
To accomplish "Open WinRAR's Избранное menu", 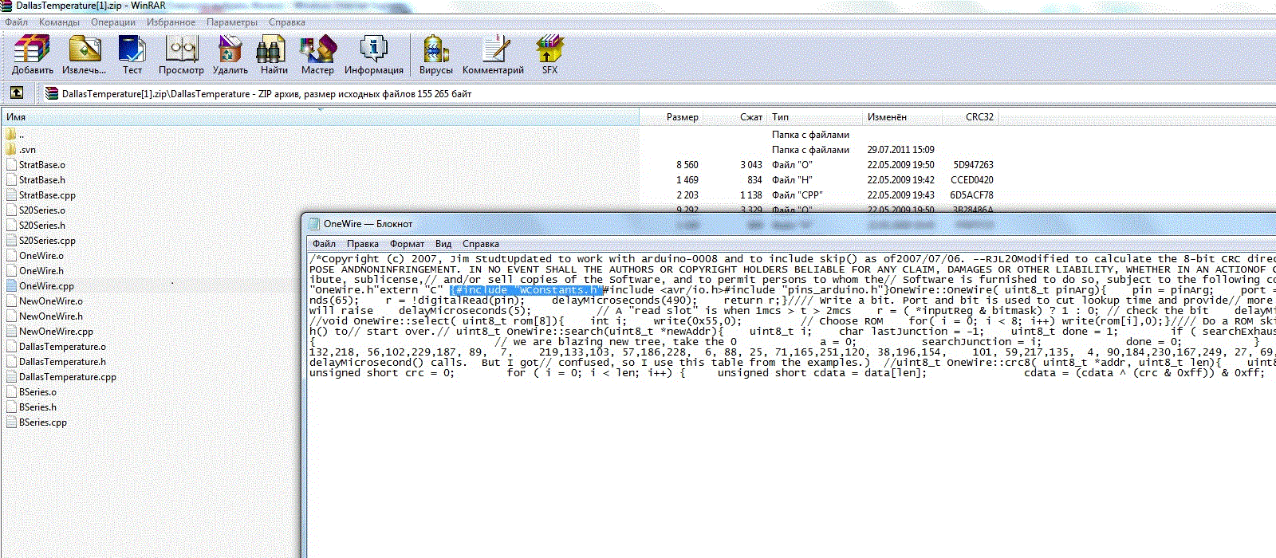I will 171,22.
